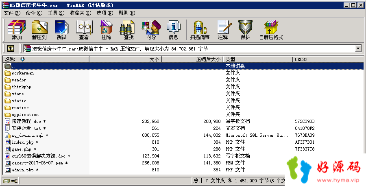This screenshot has height=186, width=366.
Task: Open the 帮助(H) menu
Action: 127,13
